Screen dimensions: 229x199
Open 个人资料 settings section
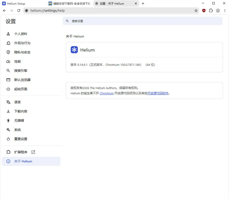click(x=31, y=34)
